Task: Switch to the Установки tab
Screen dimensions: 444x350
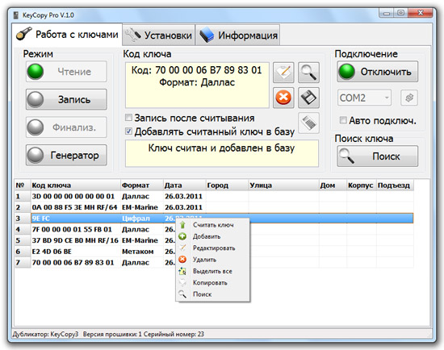Action: [159, 35]
